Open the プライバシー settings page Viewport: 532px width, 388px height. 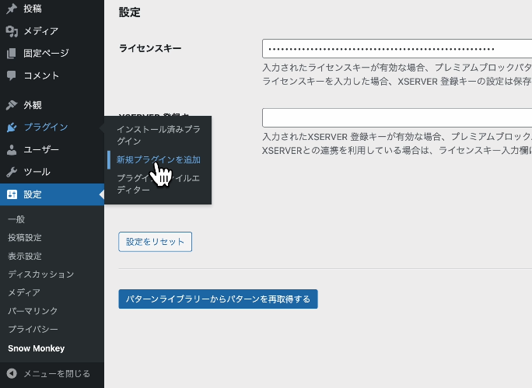pyautogui.click(x=33, y=330)
